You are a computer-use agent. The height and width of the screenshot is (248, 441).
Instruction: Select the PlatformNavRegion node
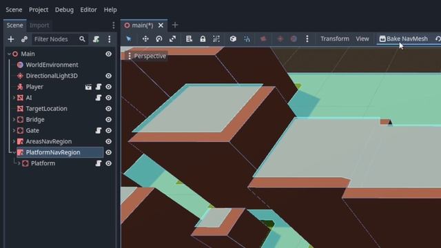coord(53,152)
